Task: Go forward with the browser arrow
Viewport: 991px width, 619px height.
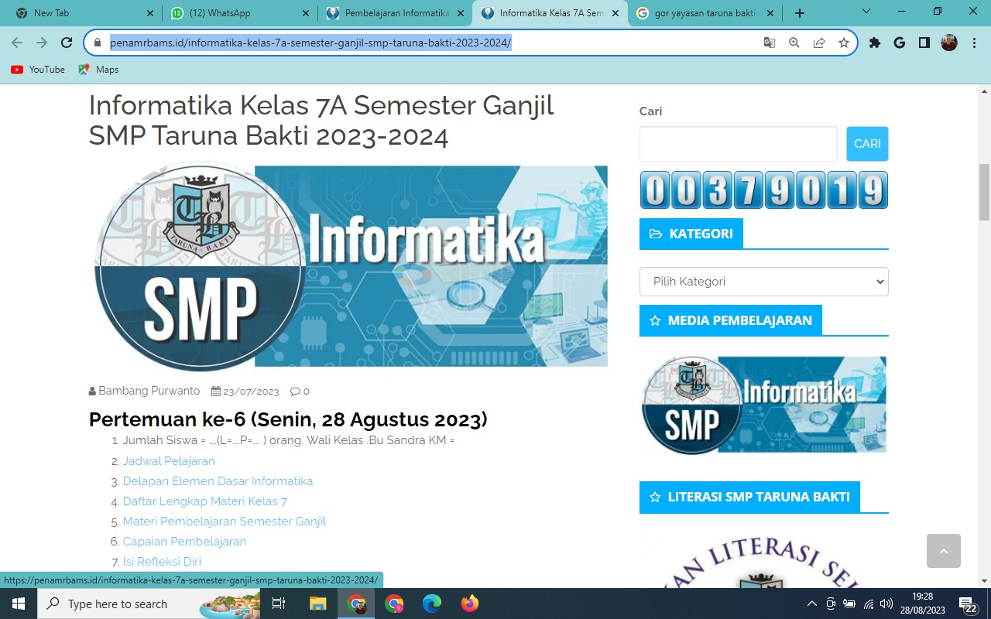Action: coord(42,43)
